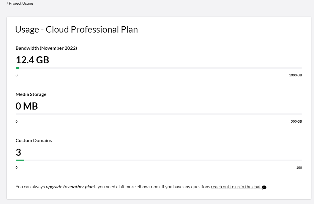Click the 500 GB storage limit label
Image resolution: width=314 pixels, height=204 pixels.
pyautogui.click(x=296, y=121)
